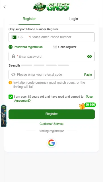The width and height of the screenshot is (103, 182).
Task: Uncheck the over 18 agreement checkbox
Action: pyautogui.click(x=11, y=97)
